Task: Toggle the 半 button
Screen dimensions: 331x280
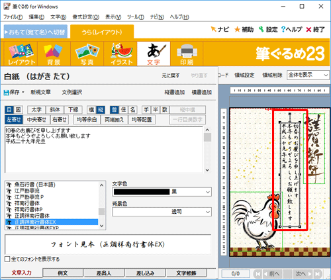Action: 156,110
